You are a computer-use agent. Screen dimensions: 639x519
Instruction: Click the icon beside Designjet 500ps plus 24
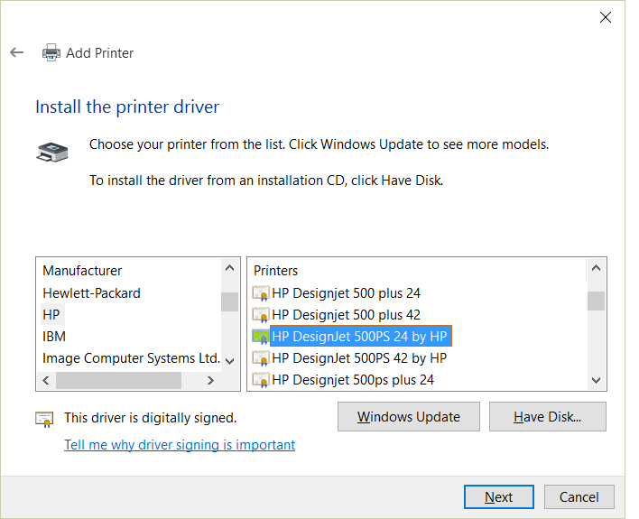coord(261,380)
